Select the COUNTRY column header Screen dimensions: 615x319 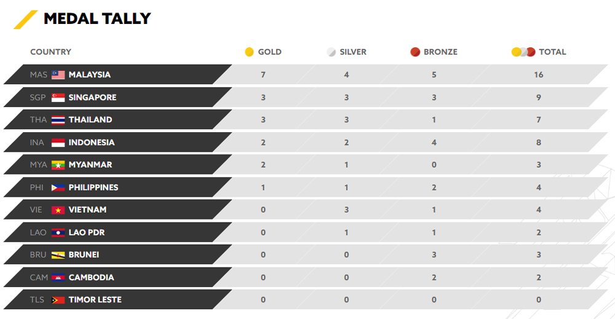point(50,52)
